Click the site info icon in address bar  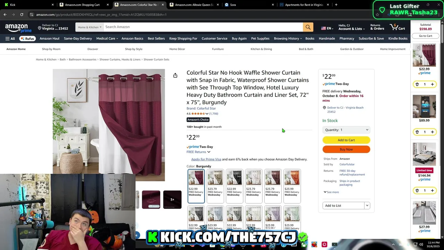[x=32, y=15]
